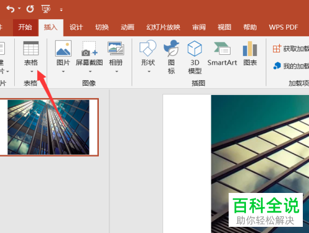309x233 pixels.
Task: Expand the 屏幕截图 dropdown arrow
Action: click(x=90, y=72)
